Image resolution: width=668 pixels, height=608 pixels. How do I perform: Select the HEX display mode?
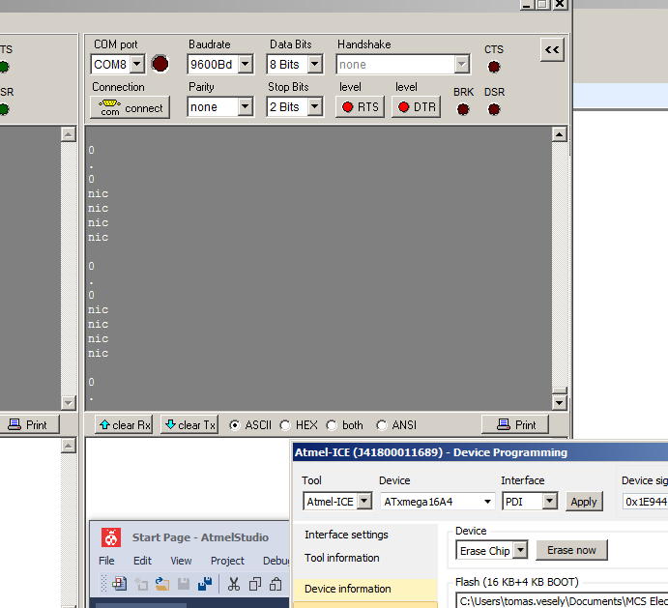[x=285, y=425]
